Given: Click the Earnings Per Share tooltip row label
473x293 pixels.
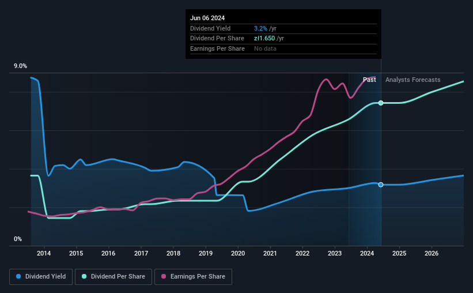Looking at the screenshot, I should [218, 48].
